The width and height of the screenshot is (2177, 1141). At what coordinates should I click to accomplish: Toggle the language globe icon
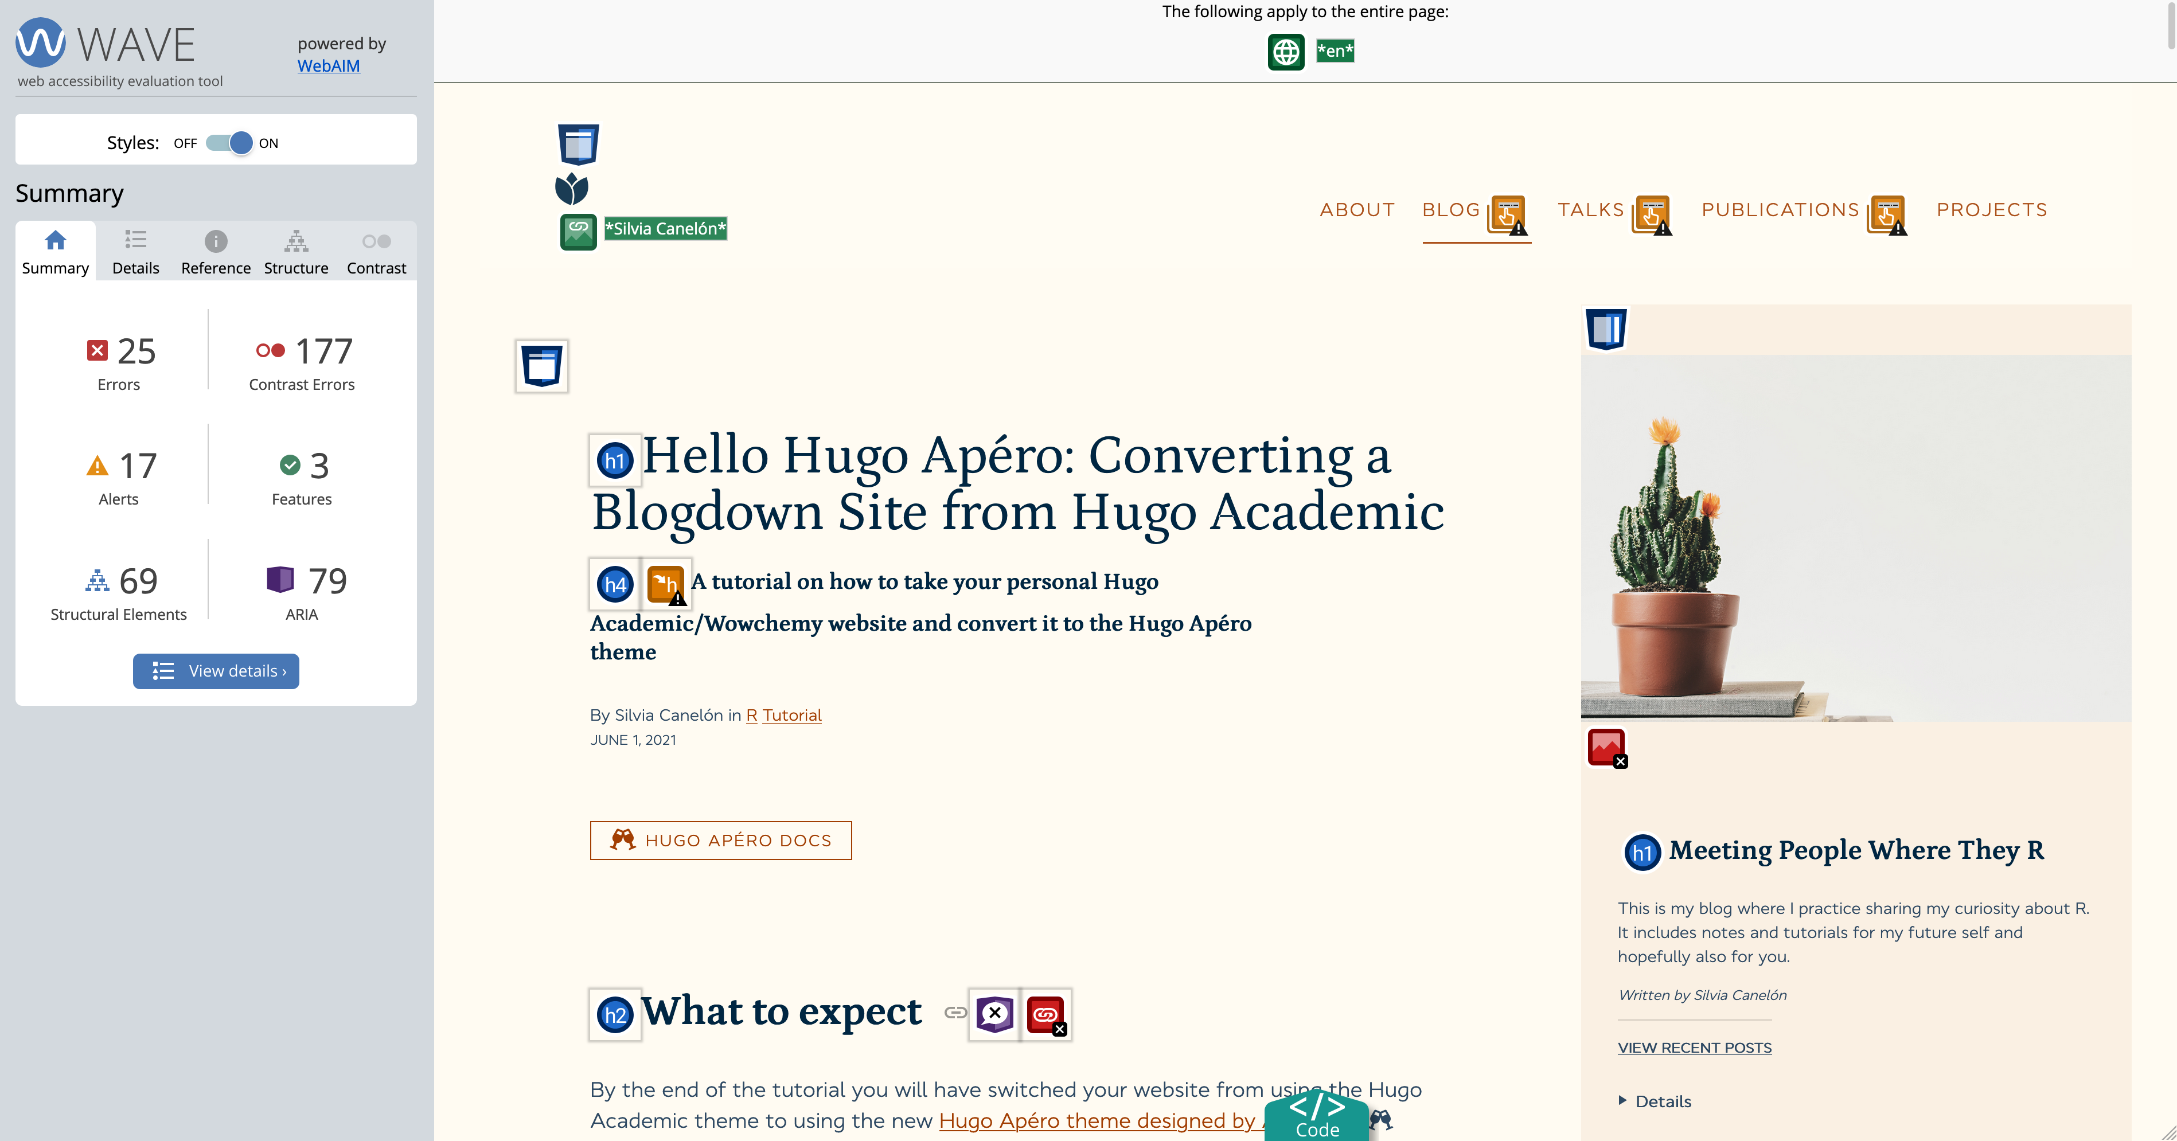click(1284, 50)
